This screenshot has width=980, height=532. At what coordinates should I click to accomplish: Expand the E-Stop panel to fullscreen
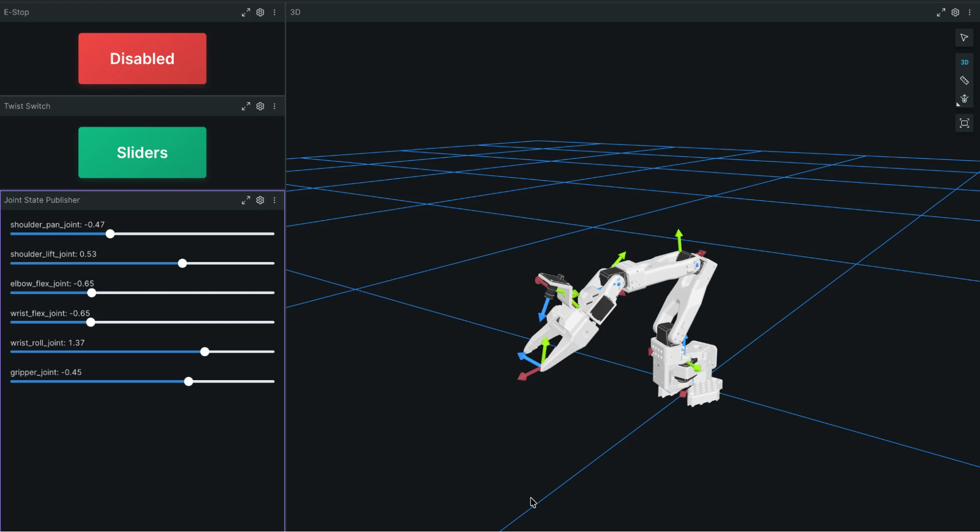point(246,12)
